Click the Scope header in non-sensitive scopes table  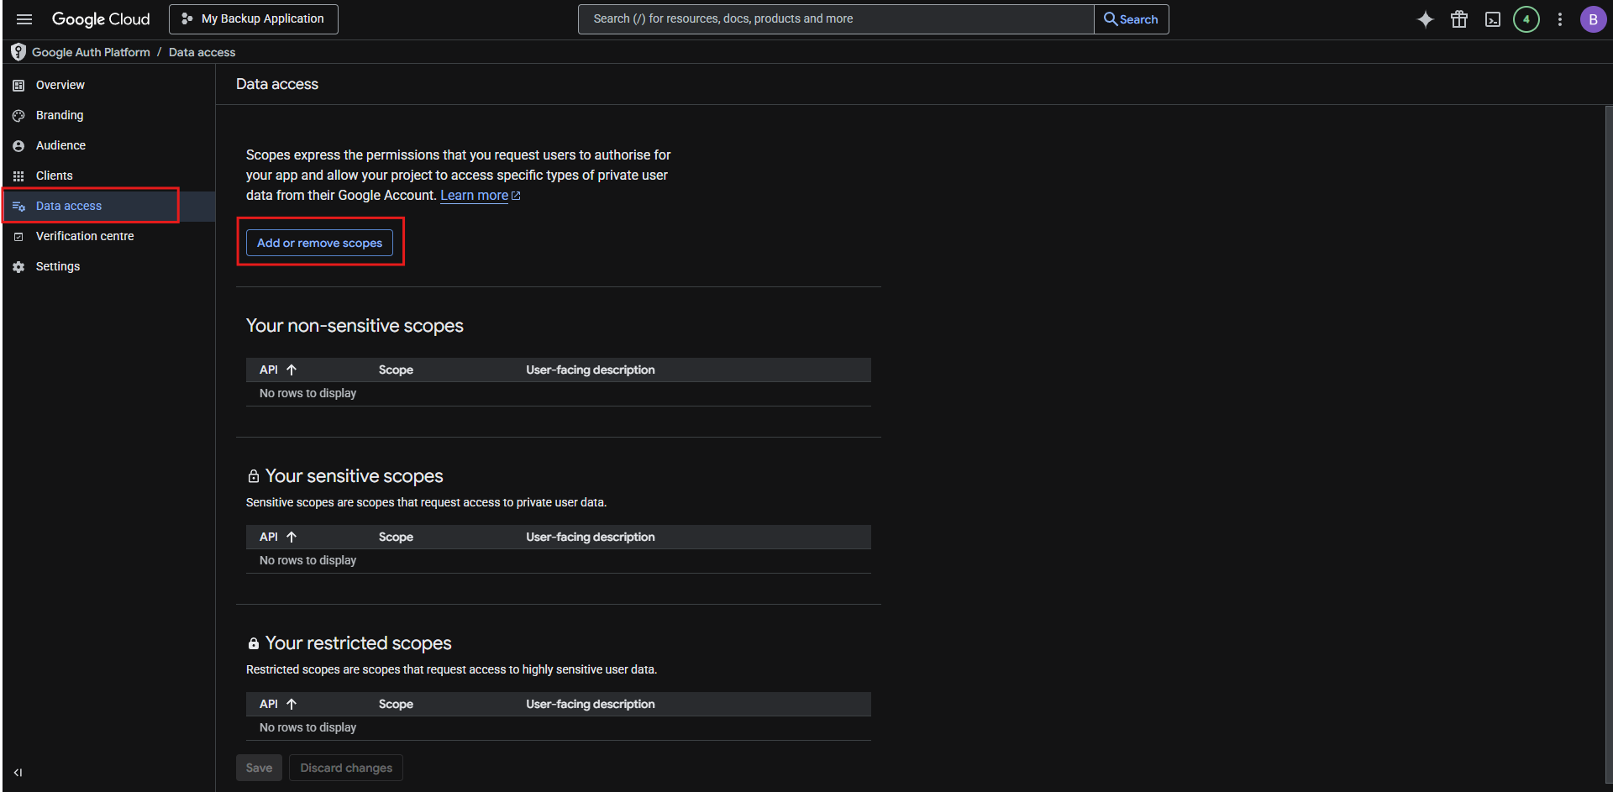pos(396,370)
